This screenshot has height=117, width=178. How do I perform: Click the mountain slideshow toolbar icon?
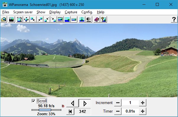coord(12,19)
